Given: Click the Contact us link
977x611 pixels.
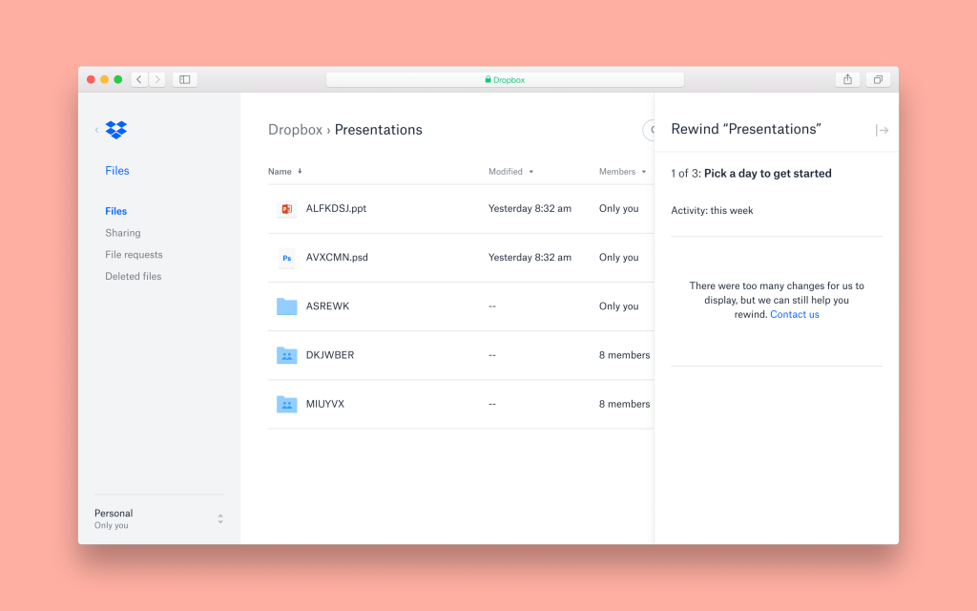Looking at the screenshot, I should point(794,315).
